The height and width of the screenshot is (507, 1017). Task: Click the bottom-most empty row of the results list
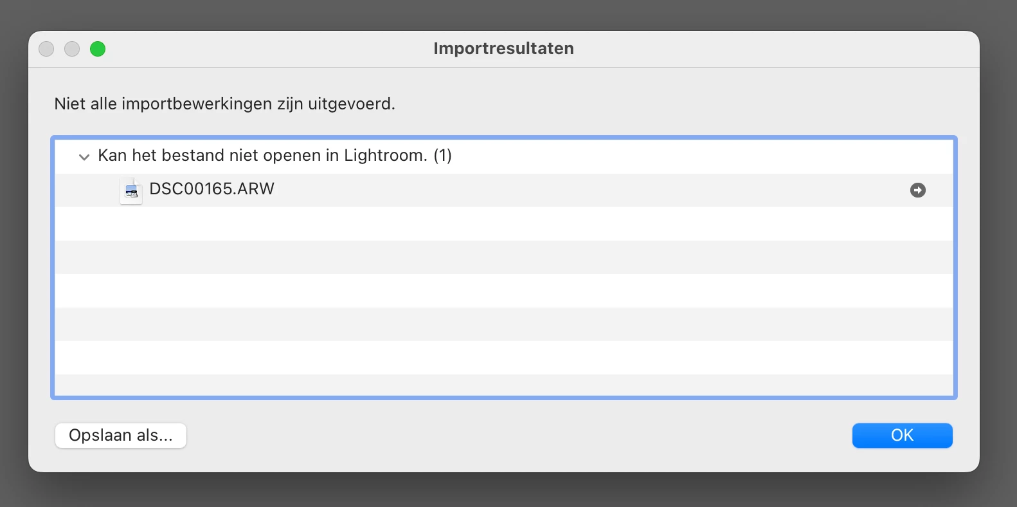pyautogui.click(x=504, y=385)
